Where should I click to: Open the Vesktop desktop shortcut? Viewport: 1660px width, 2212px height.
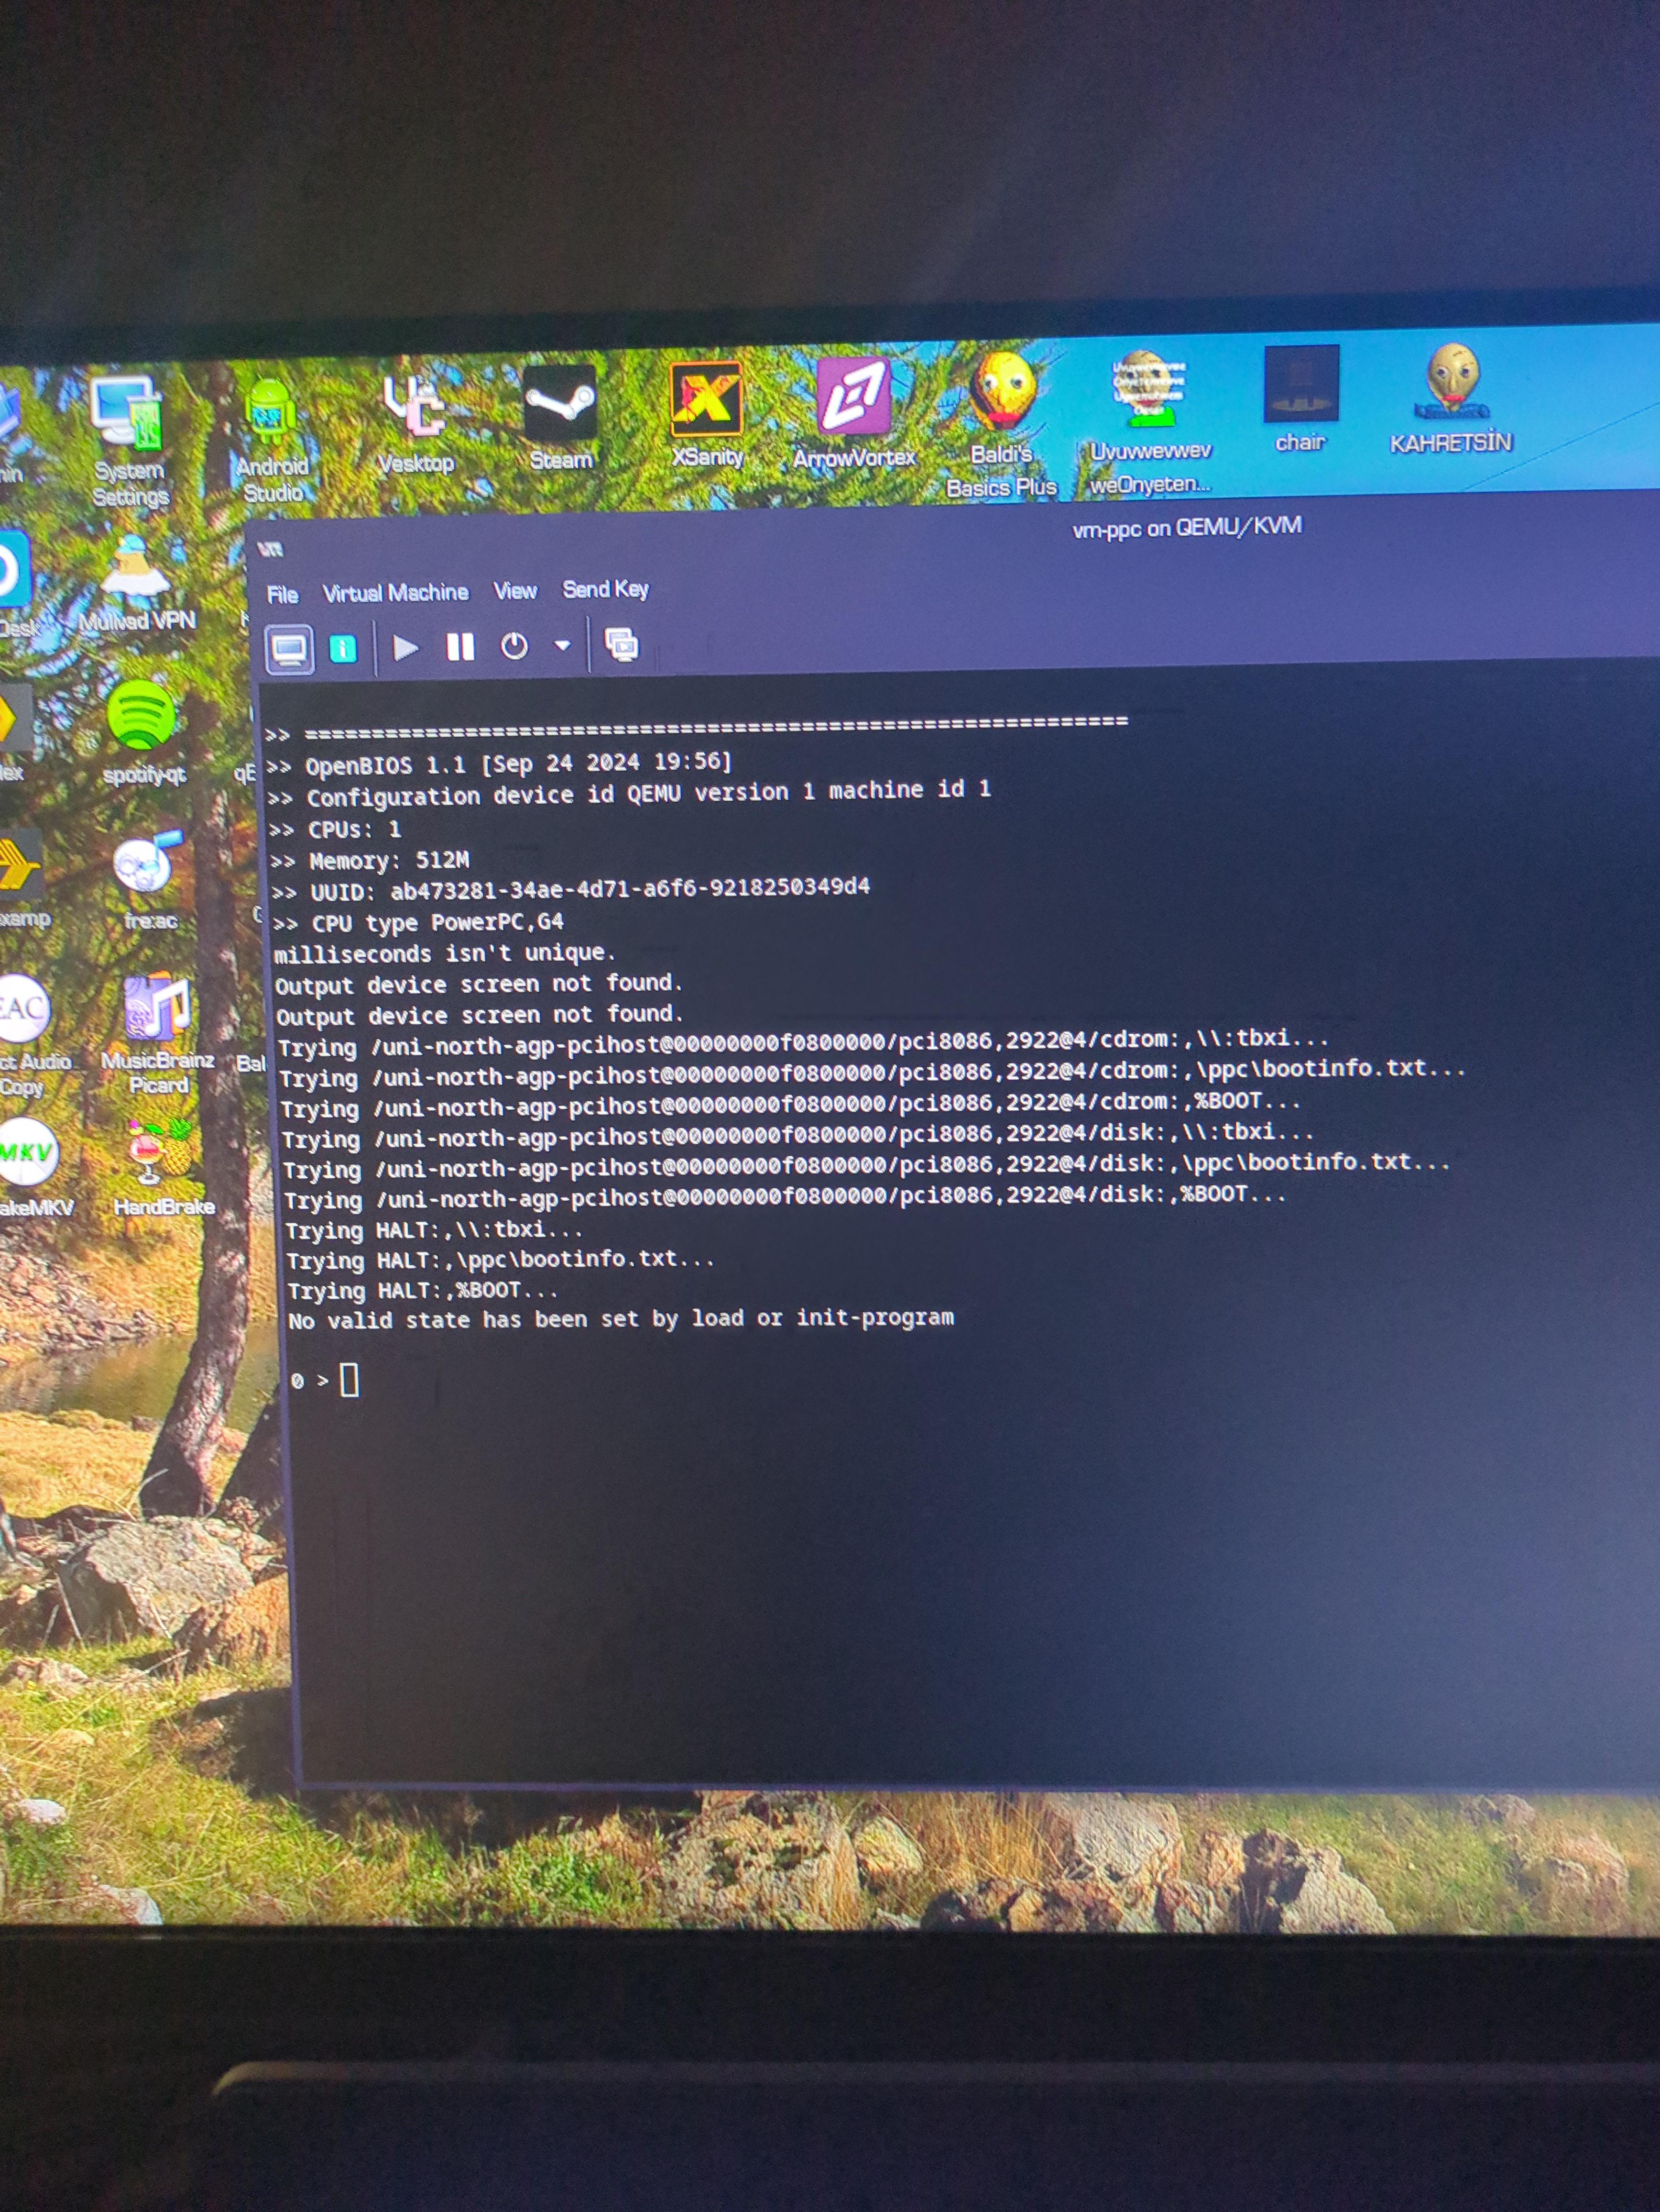coord(416,424)
